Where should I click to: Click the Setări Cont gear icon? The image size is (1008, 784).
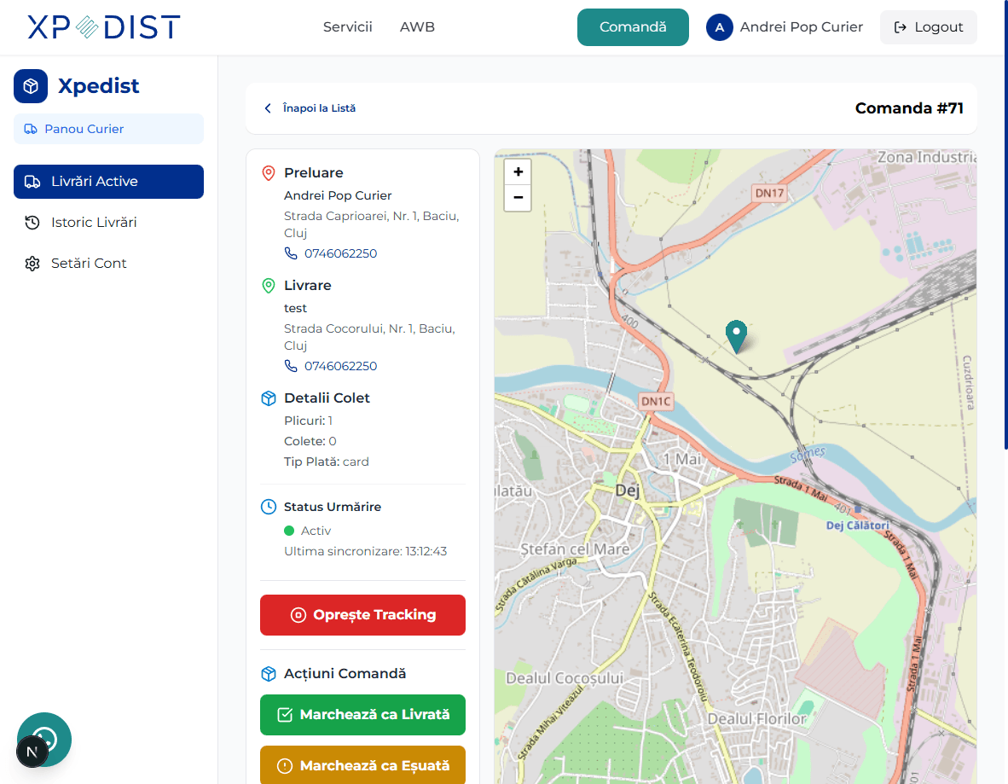pyautogui.click(x=32, y=264)
